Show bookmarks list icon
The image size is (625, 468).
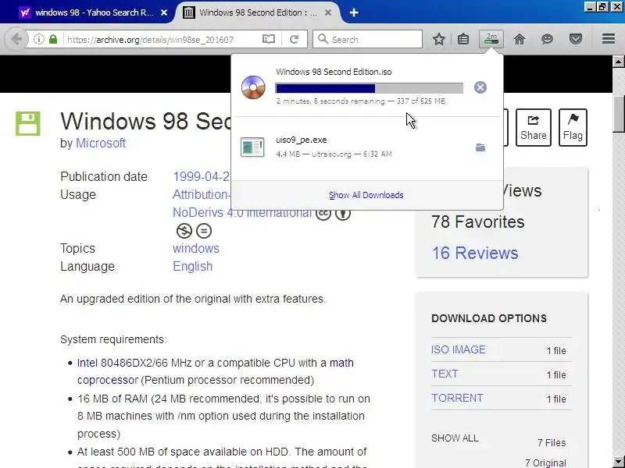[462, 39]
